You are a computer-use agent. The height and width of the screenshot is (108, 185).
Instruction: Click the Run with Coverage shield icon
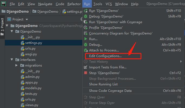pos(86,22)
